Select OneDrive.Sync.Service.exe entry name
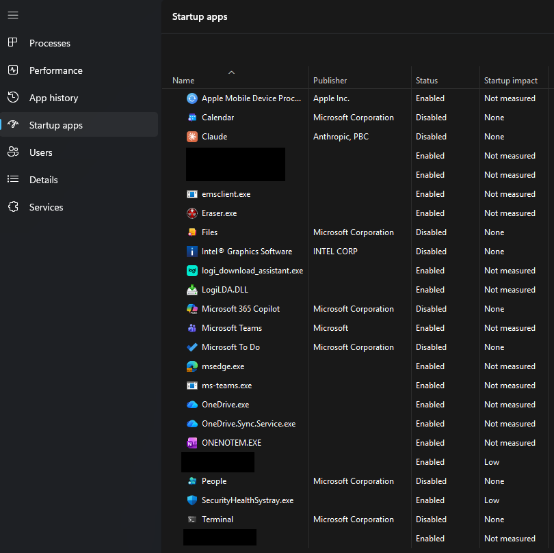The image size is (554, 553). pyautogui.click(x=249, y=423)
